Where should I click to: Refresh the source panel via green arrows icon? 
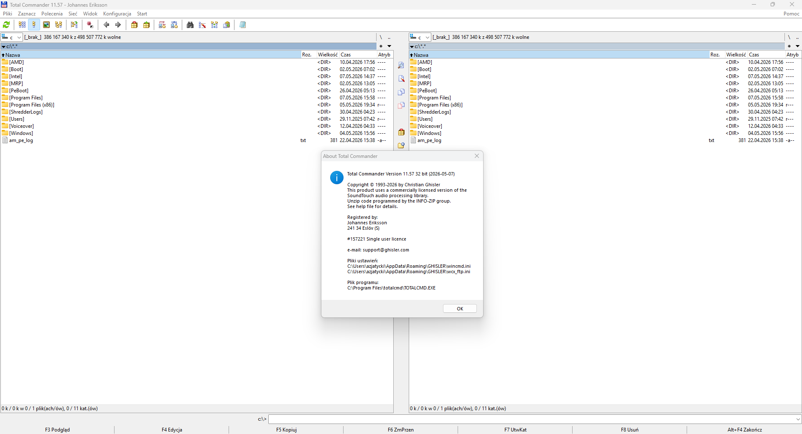(7, 25)
